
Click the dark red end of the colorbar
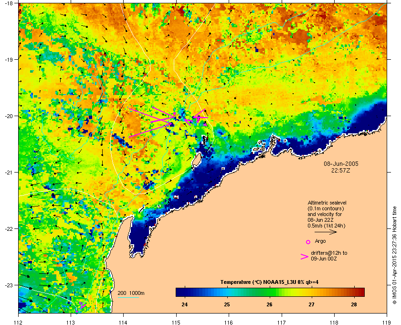click(361, 292)
